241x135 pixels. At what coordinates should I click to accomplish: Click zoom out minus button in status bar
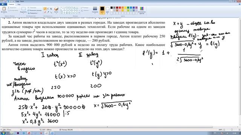[224, 130]
